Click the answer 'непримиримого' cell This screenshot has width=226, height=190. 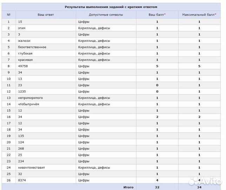pos(30,98)
